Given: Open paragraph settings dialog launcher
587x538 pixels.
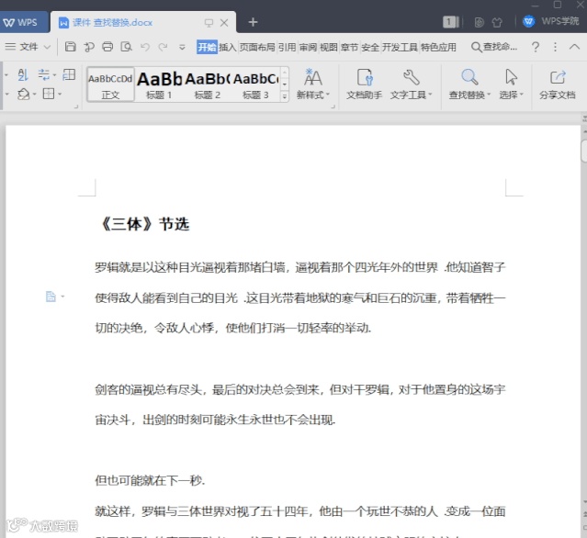Looking at the screenshot, I should (x=76, y=106).
